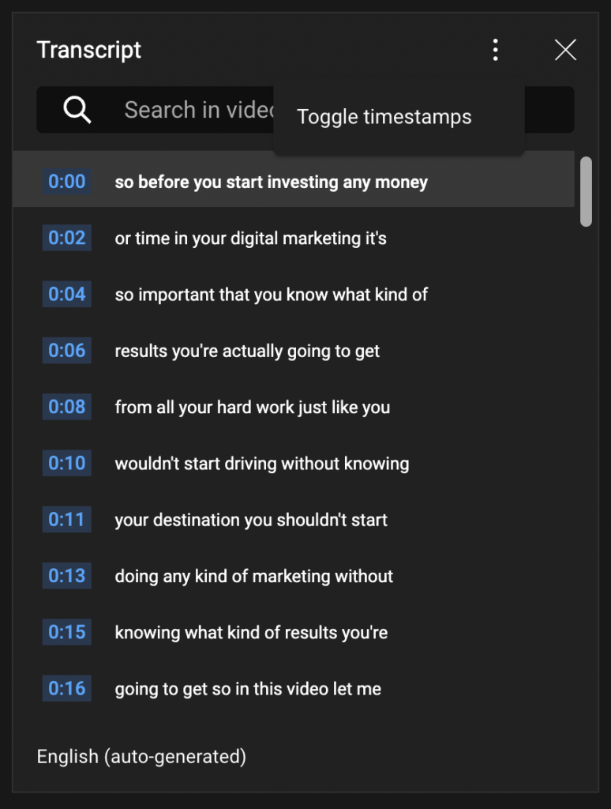Jump to timestamp 0:11
The width and height of the screenshot is (611, 809).
pyautogui.click(x=66, y=519)
